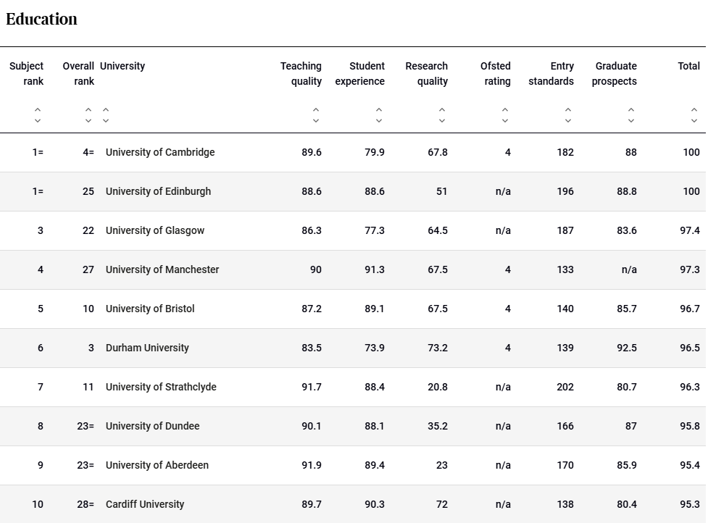This screenshot has height=523, width=708.
Task: Select Durham University row name
Action: [x=147, y=348]
